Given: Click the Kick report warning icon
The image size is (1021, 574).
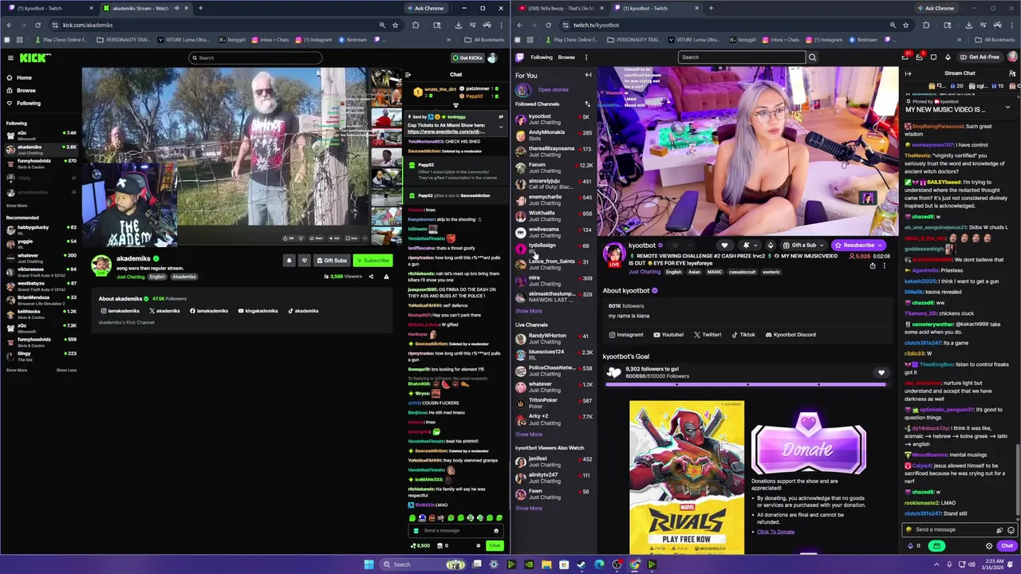Looking at the screenshot, I should point(386,277).
